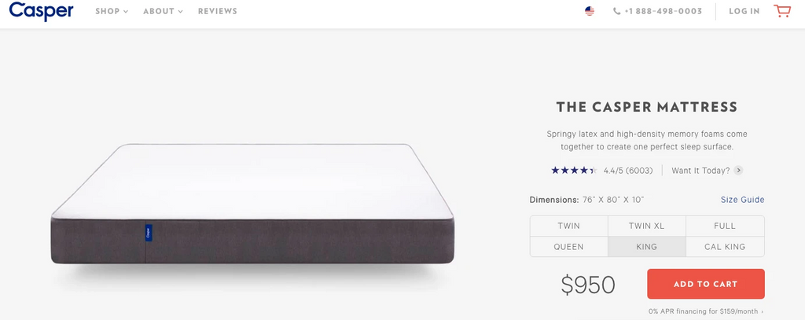Select the Twin size option
805x320 pixels.
(569, 226)
